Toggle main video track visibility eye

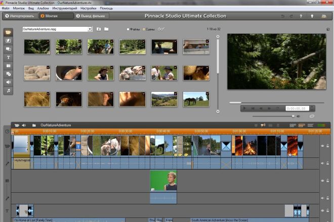322,146
